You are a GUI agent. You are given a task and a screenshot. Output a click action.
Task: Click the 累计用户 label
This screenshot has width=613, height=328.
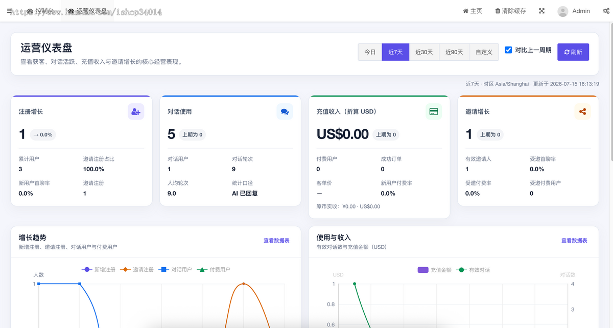click(29, 159)
